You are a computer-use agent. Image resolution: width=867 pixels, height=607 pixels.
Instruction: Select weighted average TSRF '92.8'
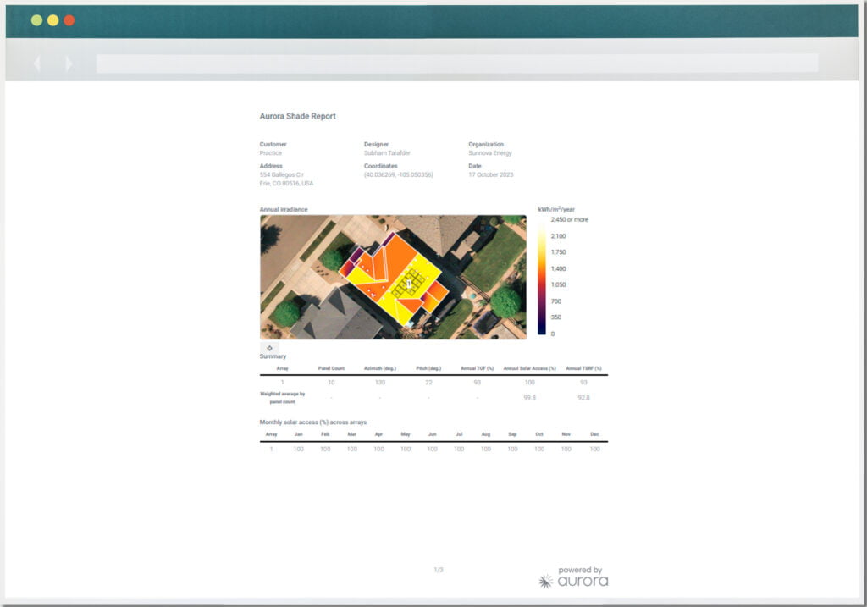coord(583,398)
